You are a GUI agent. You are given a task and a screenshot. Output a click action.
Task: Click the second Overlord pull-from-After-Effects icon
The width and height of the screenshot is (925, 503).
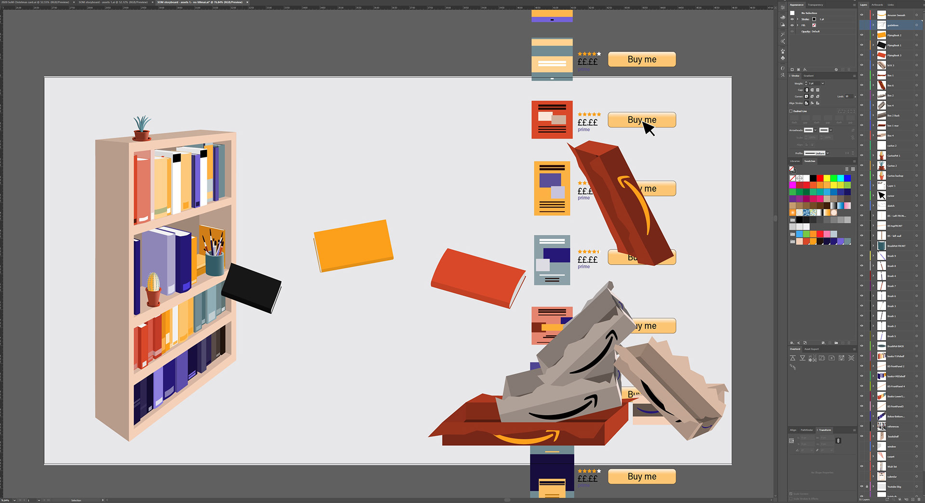[x=803, y=358]
